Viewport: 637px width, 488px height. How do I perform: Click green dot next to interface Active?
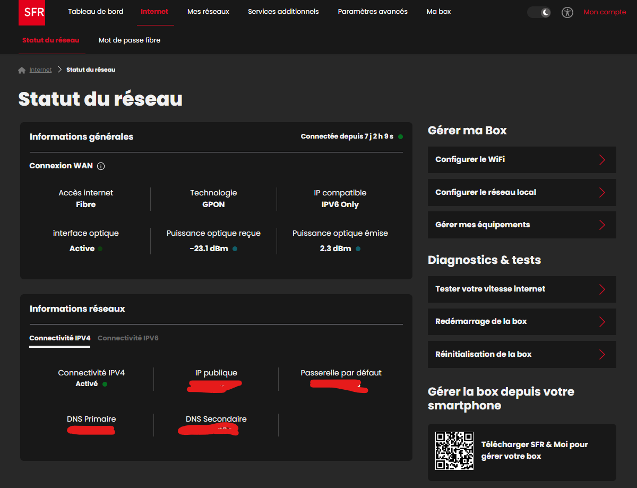coord(100,249)
